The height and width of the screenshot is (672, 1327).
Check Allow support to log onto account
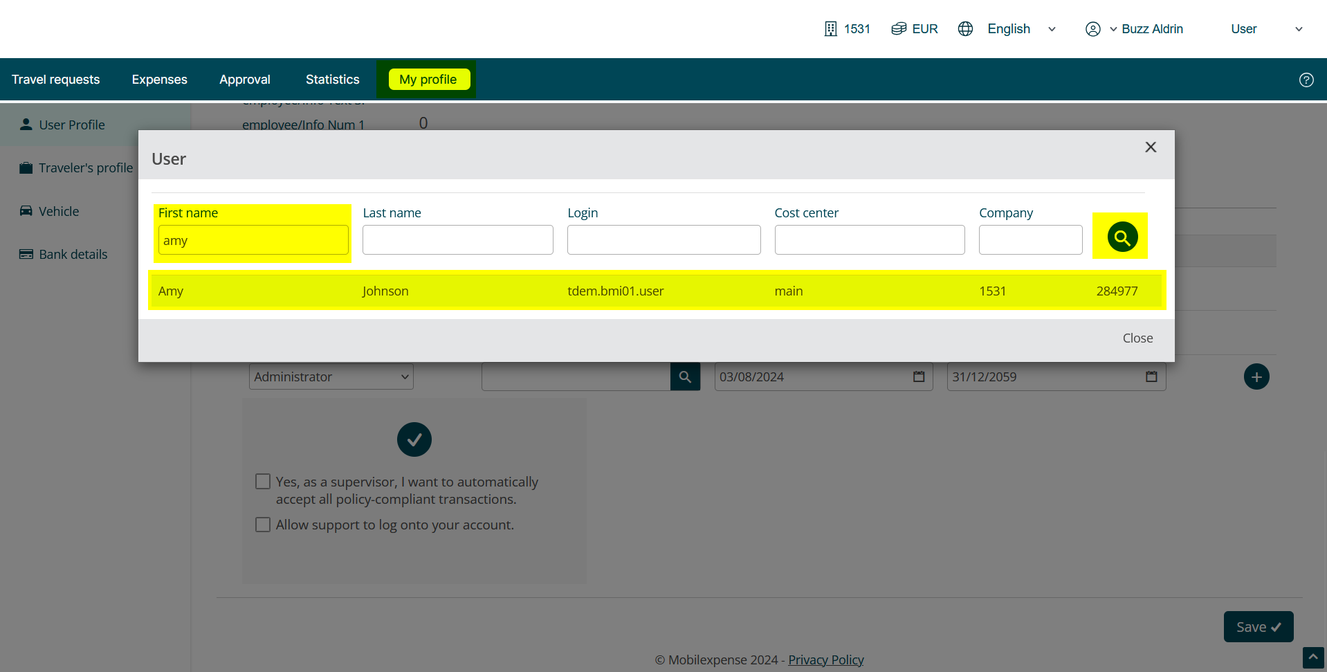tap(263, 525)
